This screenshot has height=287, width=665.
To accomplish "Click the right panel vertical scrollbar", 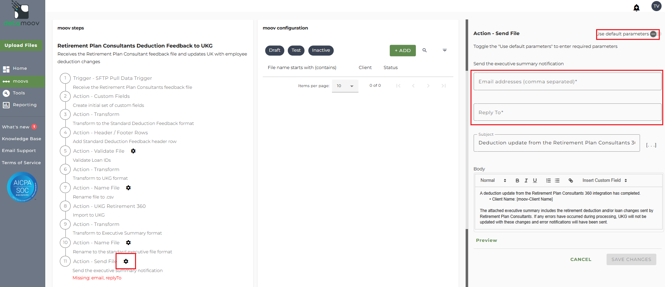I will [467, 149].
